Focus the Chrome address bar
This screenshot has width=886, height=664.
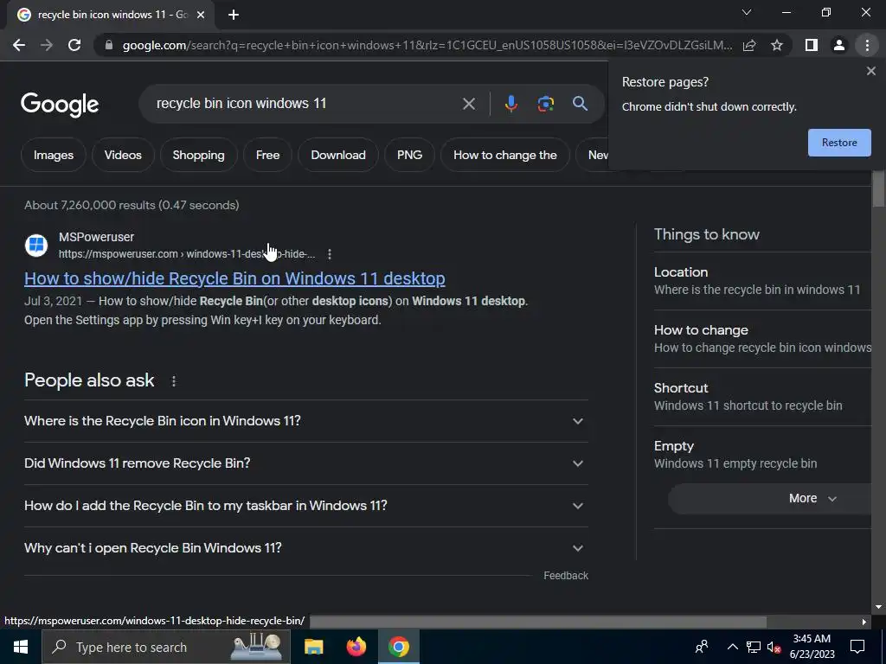coord(427,45)
